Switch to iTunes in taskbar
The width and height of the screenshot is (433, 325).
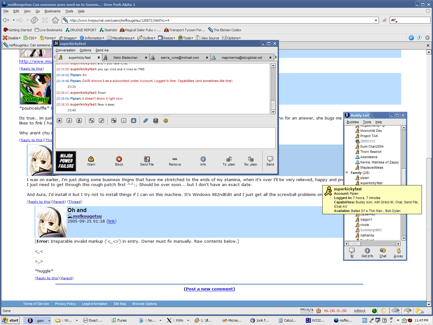(119, 320)
